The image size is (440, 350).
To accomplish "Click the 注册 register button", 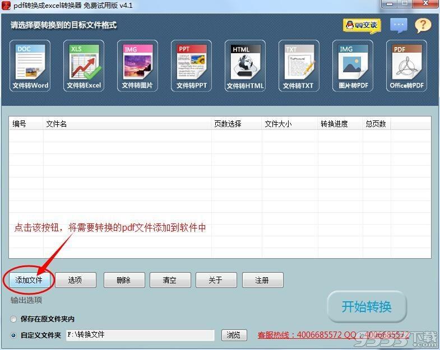I will (x=263, y=280).
